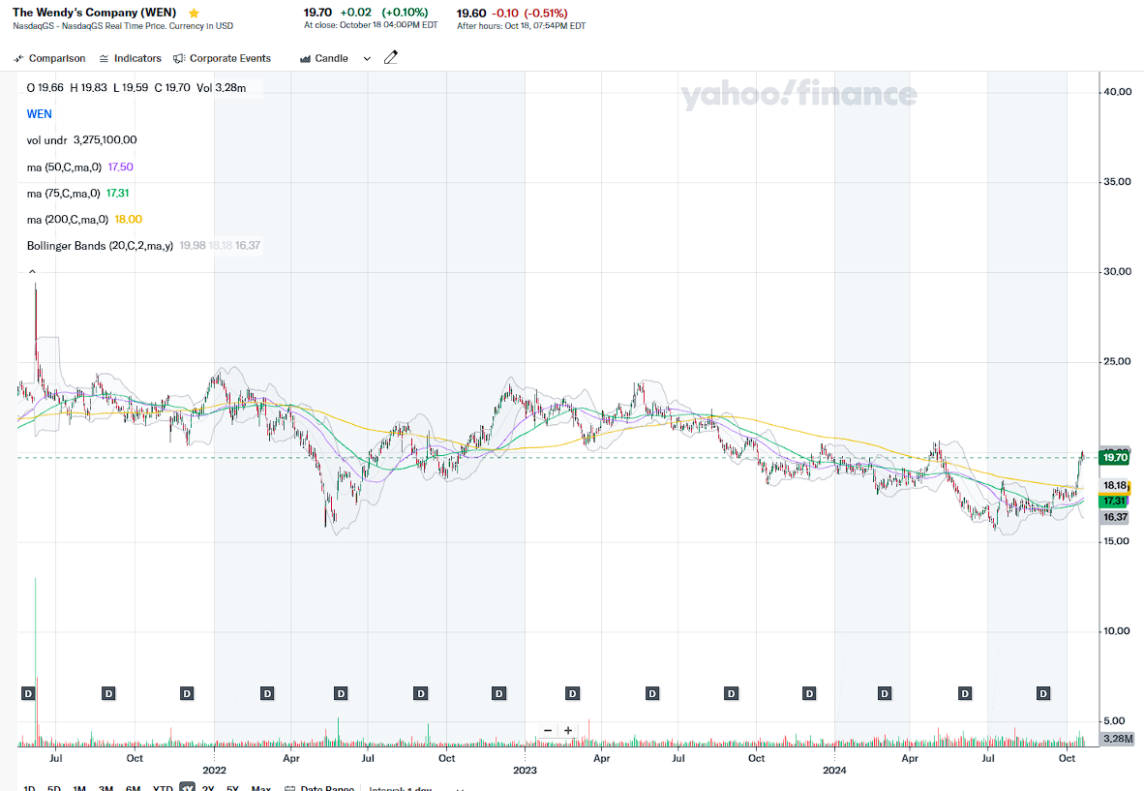This screenshot has height=791, width=1144.
Task: Zoom out using the minus button
Action: coord(548,730)
